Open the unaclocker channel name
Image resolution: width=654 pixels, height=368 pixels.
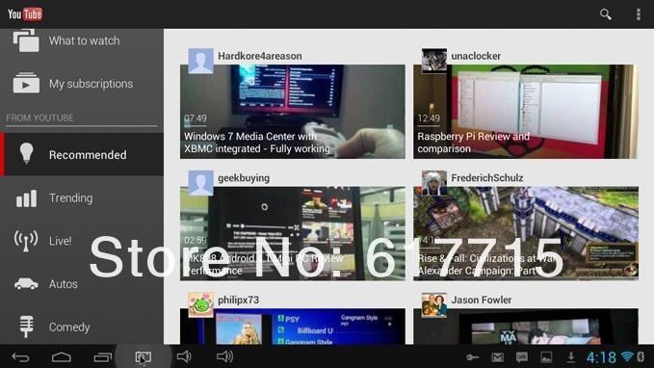(476, 56)
